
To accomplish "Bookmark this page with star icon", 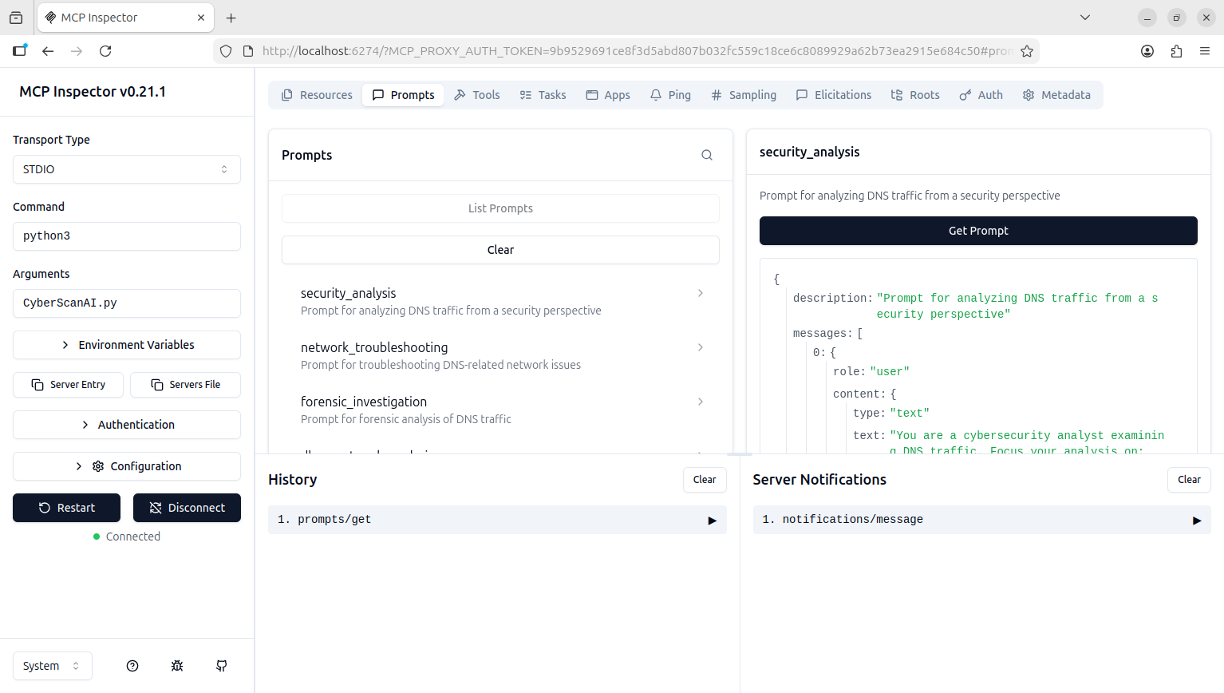I will tap(1027, 51).
